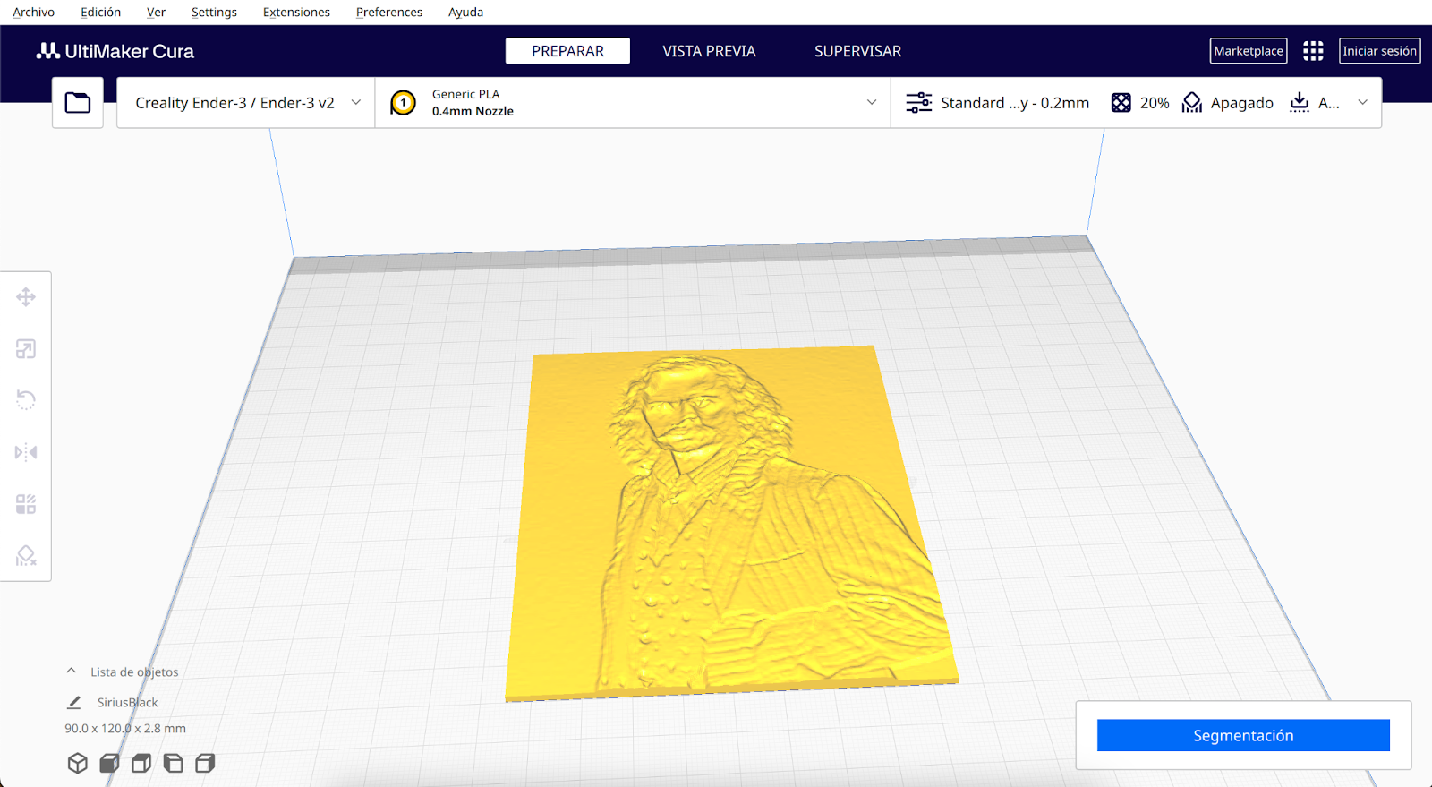The width and height of the screenshot is (1432, 787).
Task: Click the pencil icon next to SiriusBlack
Action: (74, 703)
